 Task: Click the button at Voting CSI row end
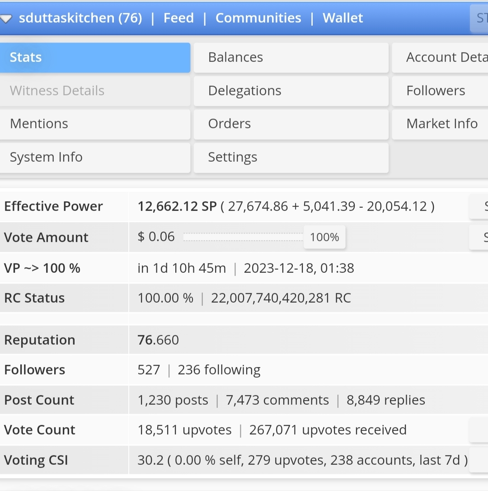pyautogui.click(x=479, y=460)
